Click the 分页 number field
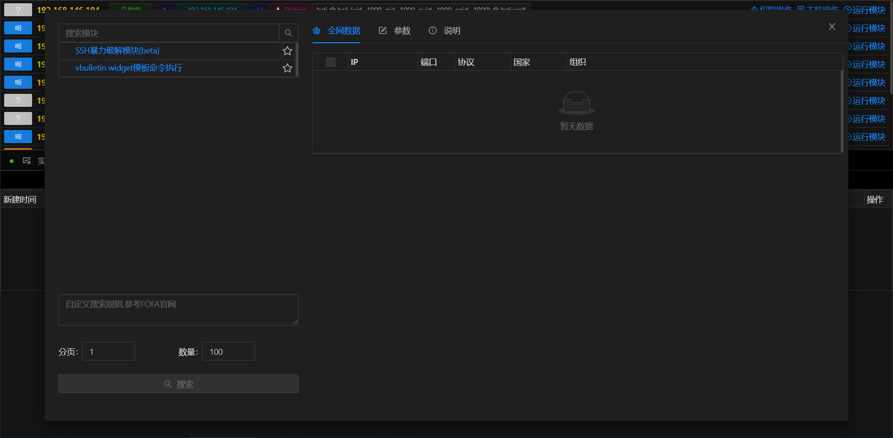 (108, 351)
